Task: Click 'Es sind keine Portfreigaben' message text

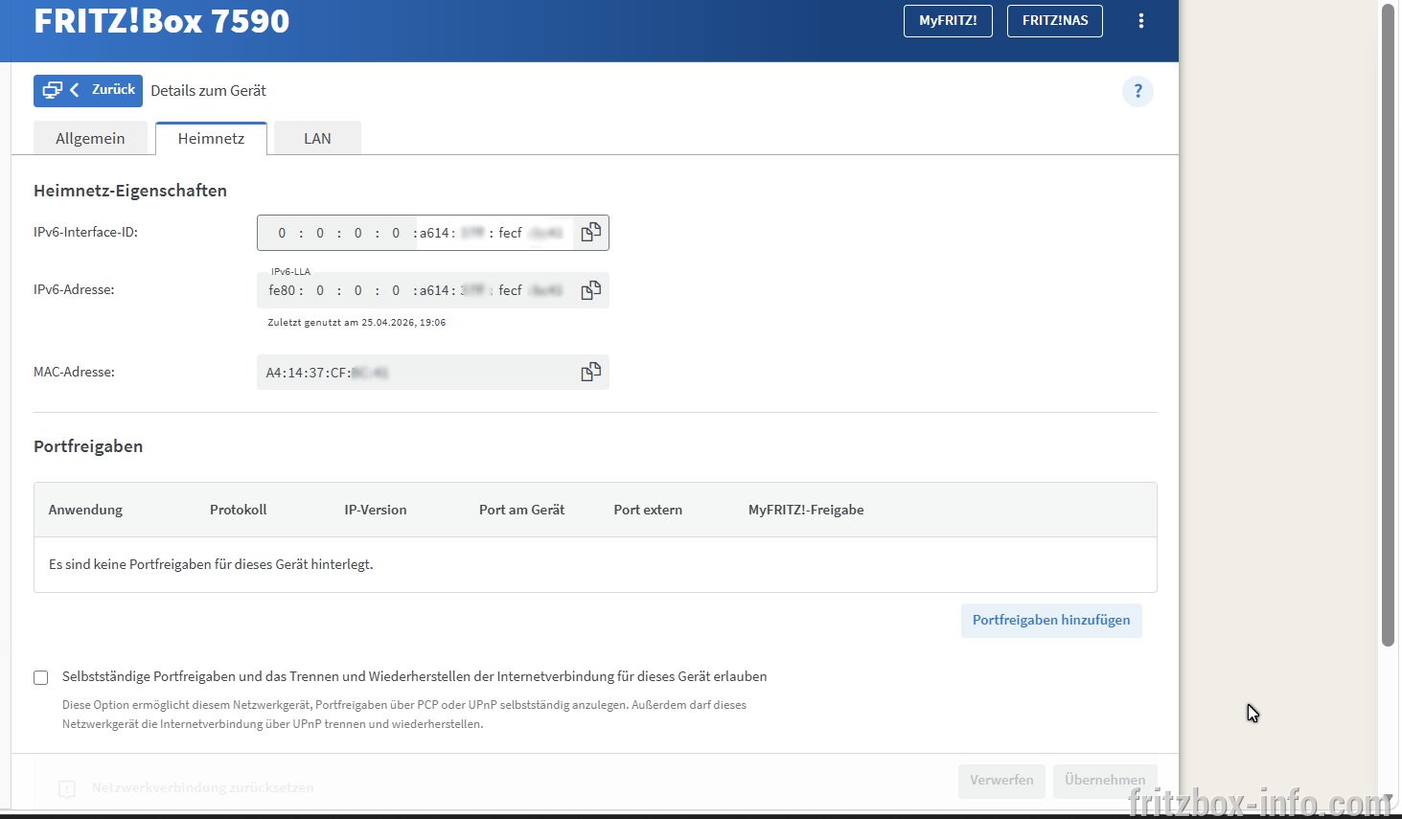Action: coord(211,564)
